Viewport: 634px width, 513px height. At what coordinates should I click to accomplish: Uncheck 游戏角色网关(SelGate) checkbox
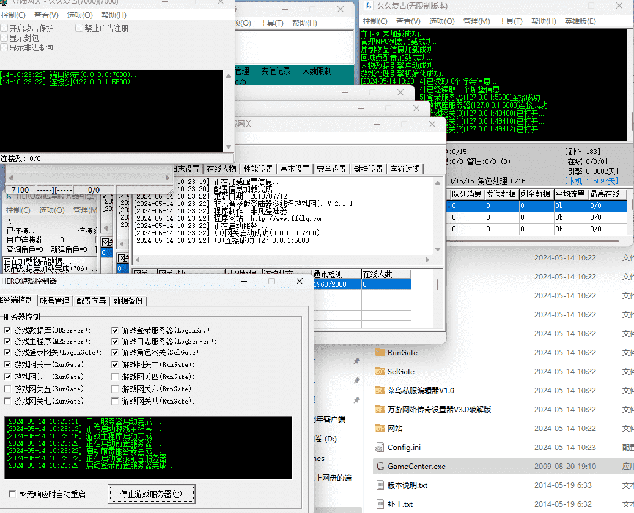pos(115,352)
